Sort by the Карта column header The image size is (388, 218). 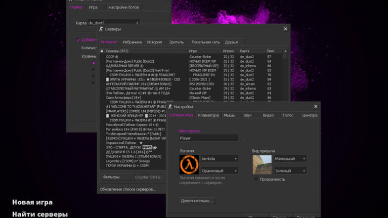tap(252, 51)
